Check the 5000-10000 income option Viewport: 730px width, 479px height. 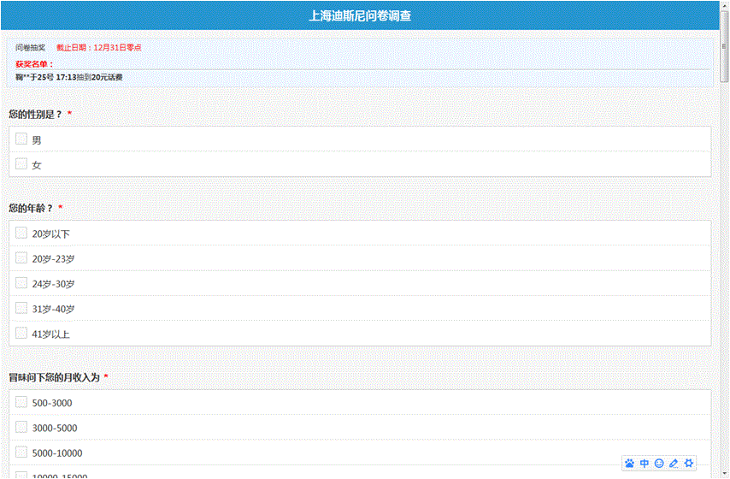21,452
